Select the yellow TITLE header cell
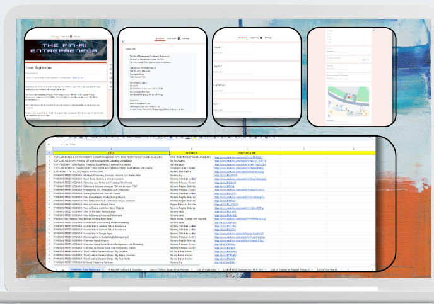 point(111,153)
